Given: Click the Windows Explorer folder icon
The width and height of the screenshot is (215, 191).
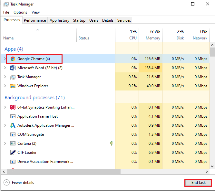Looking at the screenshot, I should [x=13, y=86].
